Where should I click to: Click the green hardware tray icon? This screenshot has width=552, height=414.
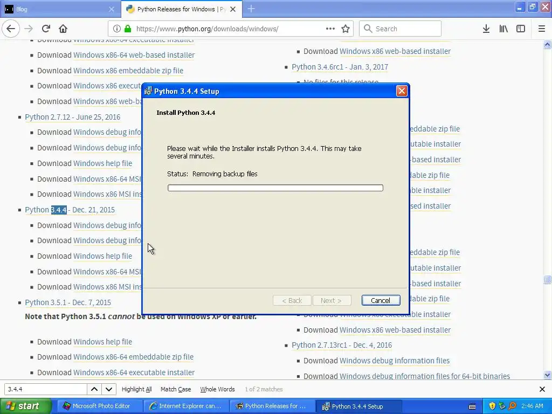(502, 406)
